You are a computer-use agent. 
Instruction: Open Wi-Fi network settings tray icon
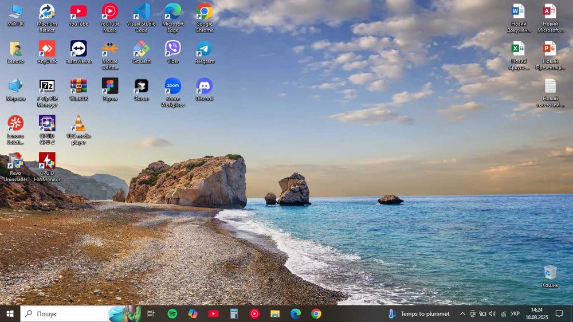503,313
